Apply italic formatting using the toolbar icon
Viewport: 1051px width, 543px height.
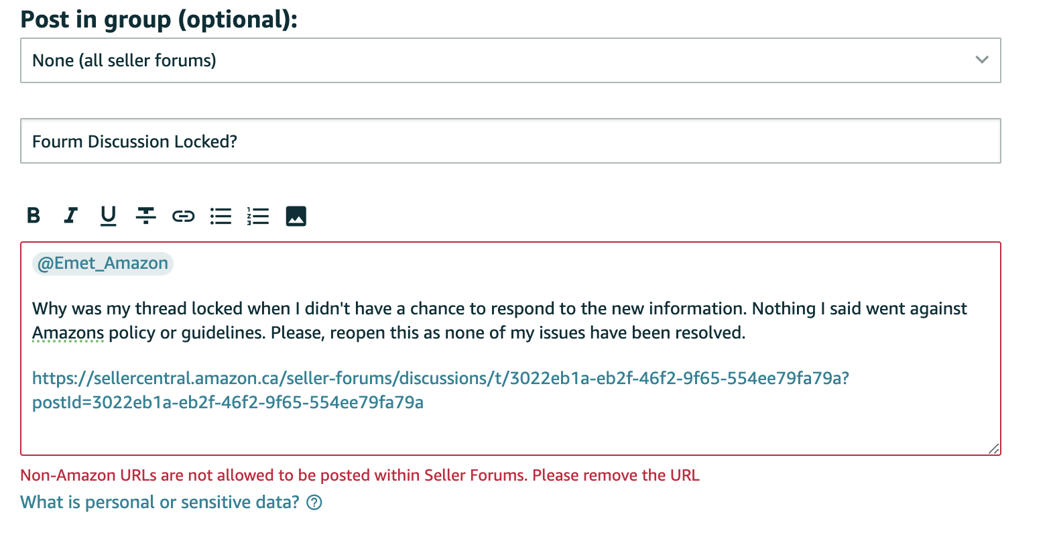tap(70, 216)
